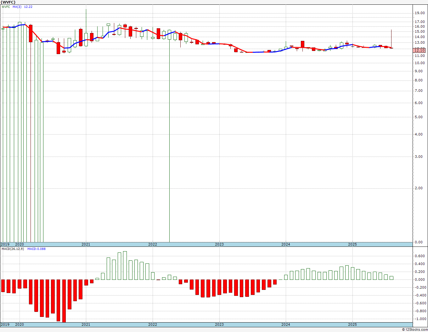The height and width of the screenshot is (332, 428).
Task: Click the 10.00 price axis label
Action: [420, 63]
